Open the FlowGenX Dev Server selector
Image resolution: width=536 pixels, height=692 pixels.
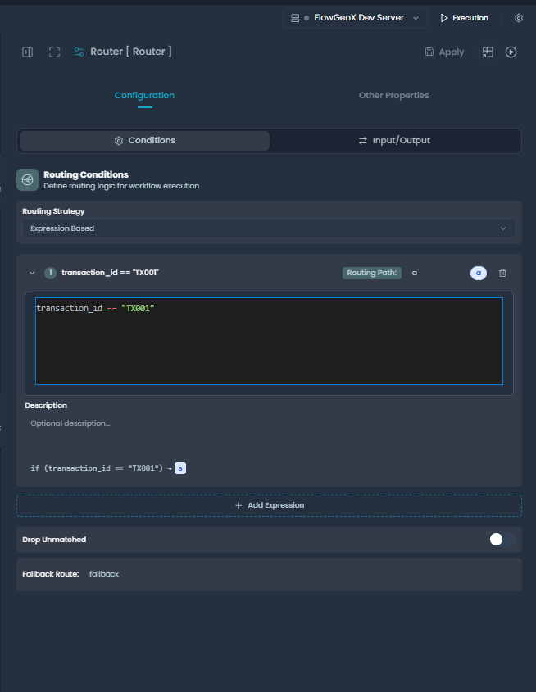(x=355, y=18)
